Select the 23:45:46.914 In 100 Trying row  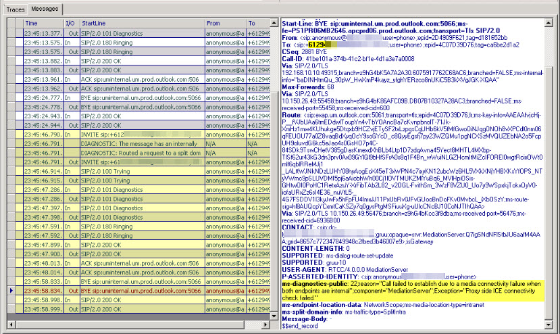point(139,171)
